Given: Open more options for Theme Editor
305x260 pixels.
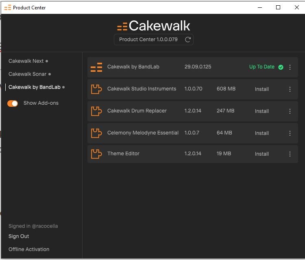Looking at the screenshot, I should pyautogui.click(x=290, y=154).
